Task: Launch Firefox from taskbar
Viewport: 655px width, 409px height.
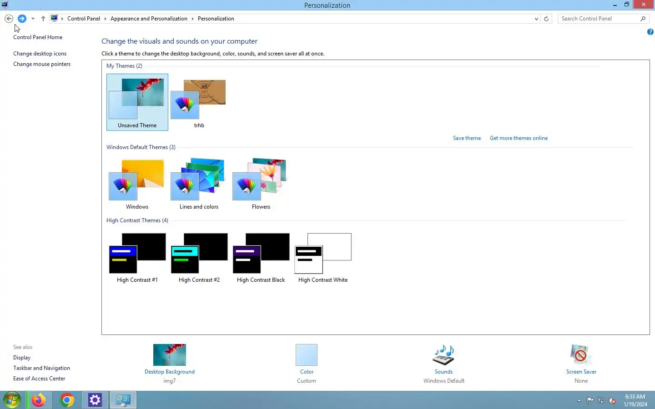Action: (x=39, y=400)
